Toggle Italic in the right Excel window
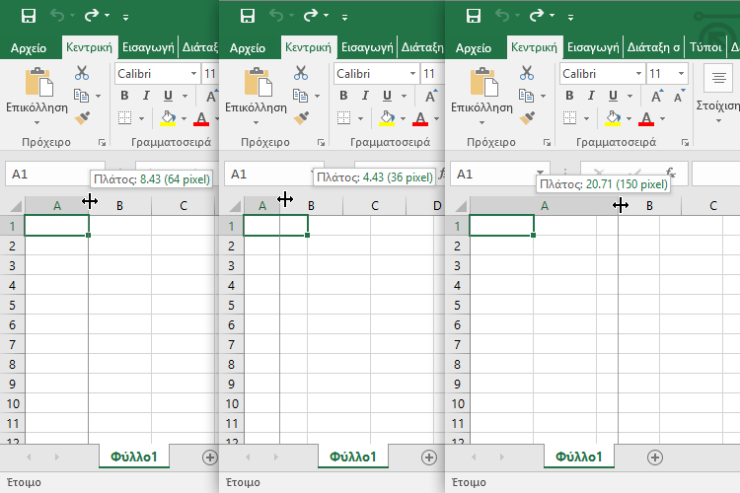The width and height of the screenshot is (740, 493). tap(591, 96)
